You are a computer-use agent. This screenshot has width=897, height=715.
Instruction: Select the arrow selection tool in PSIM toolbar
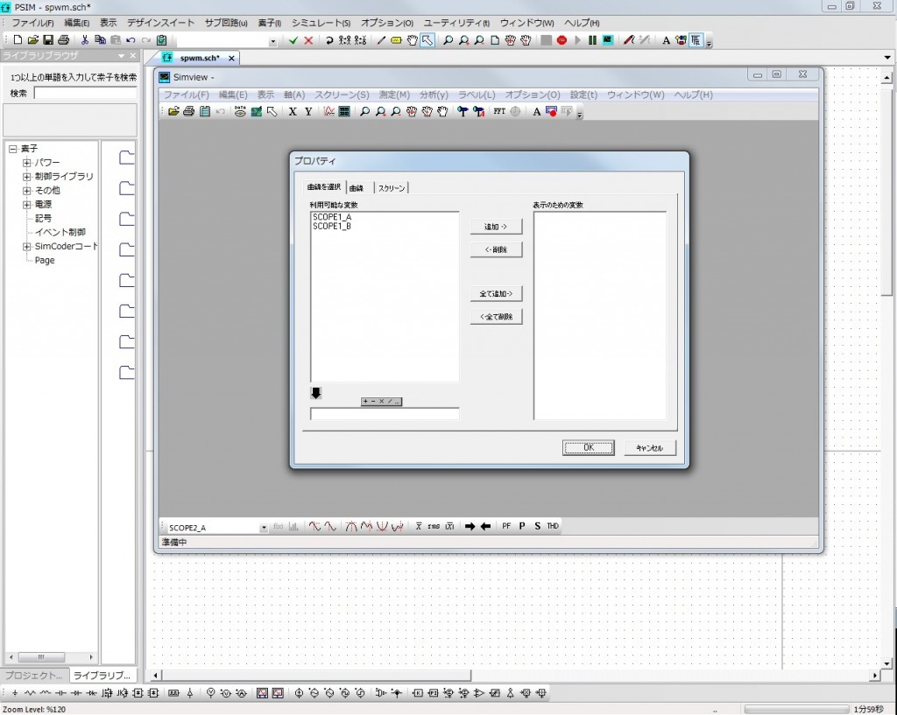(427, 40)
